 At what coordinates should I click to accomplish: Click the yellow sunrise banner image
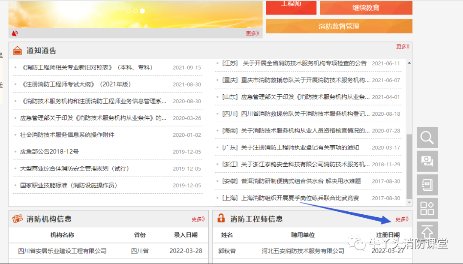[x=135, y=14]
